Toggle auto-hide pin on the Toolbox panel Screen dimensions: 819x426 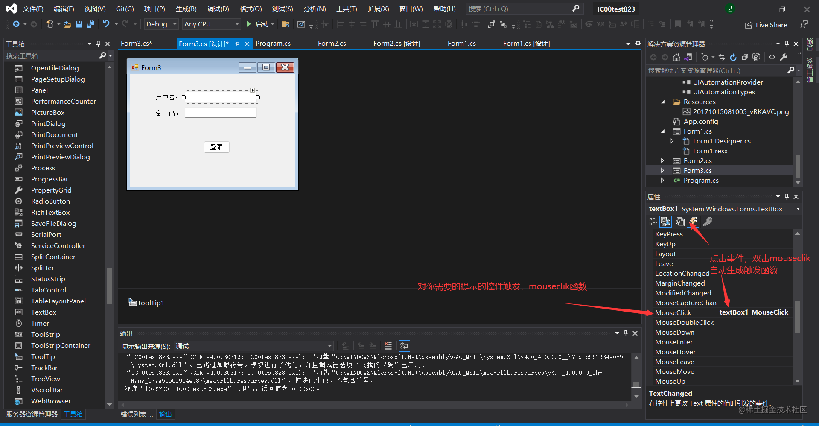tap(98, 43)
